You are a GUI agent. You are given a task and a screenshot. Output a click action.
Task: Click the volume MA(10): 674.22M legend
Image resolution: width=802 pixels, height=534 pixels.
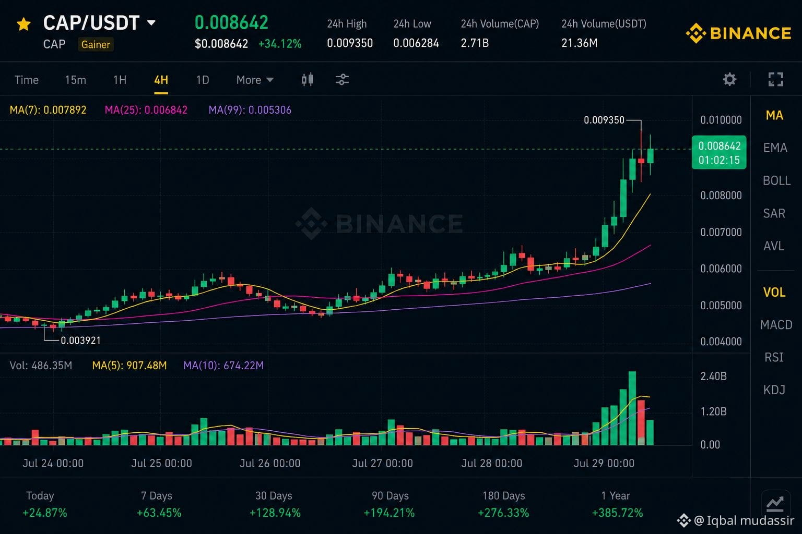click(223, 366)
